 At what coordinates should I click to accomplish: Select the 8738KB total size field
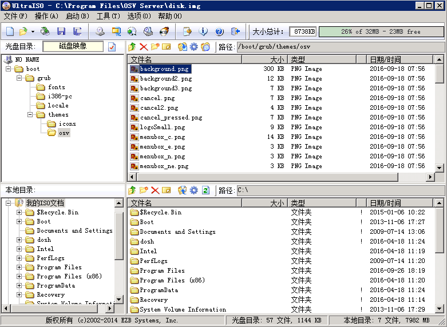click(303, 31)
